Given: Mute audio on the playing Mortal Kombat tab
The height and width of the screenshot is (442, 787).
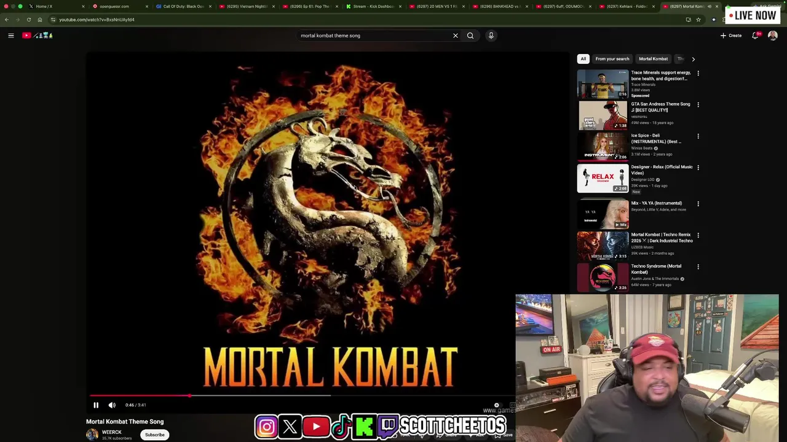Looking at the screenshot, I should 710,6.
